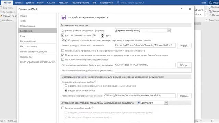Open the Рецензирование ribbon tab
219x123 pixels.
click(x=80, y=3)
